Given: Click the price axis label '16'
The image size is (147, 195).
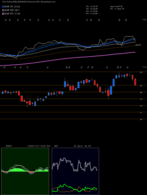Looking at the screenshot, I should click(141, 120).
